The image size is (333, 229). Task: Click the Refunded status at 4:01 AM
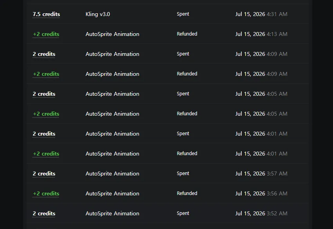[x=187, y=153]
